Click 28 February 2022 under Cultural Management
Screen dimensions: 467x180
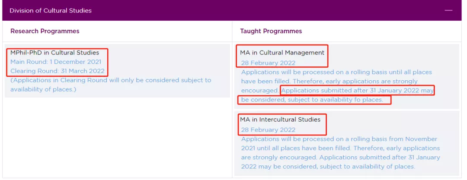point(268,63)
